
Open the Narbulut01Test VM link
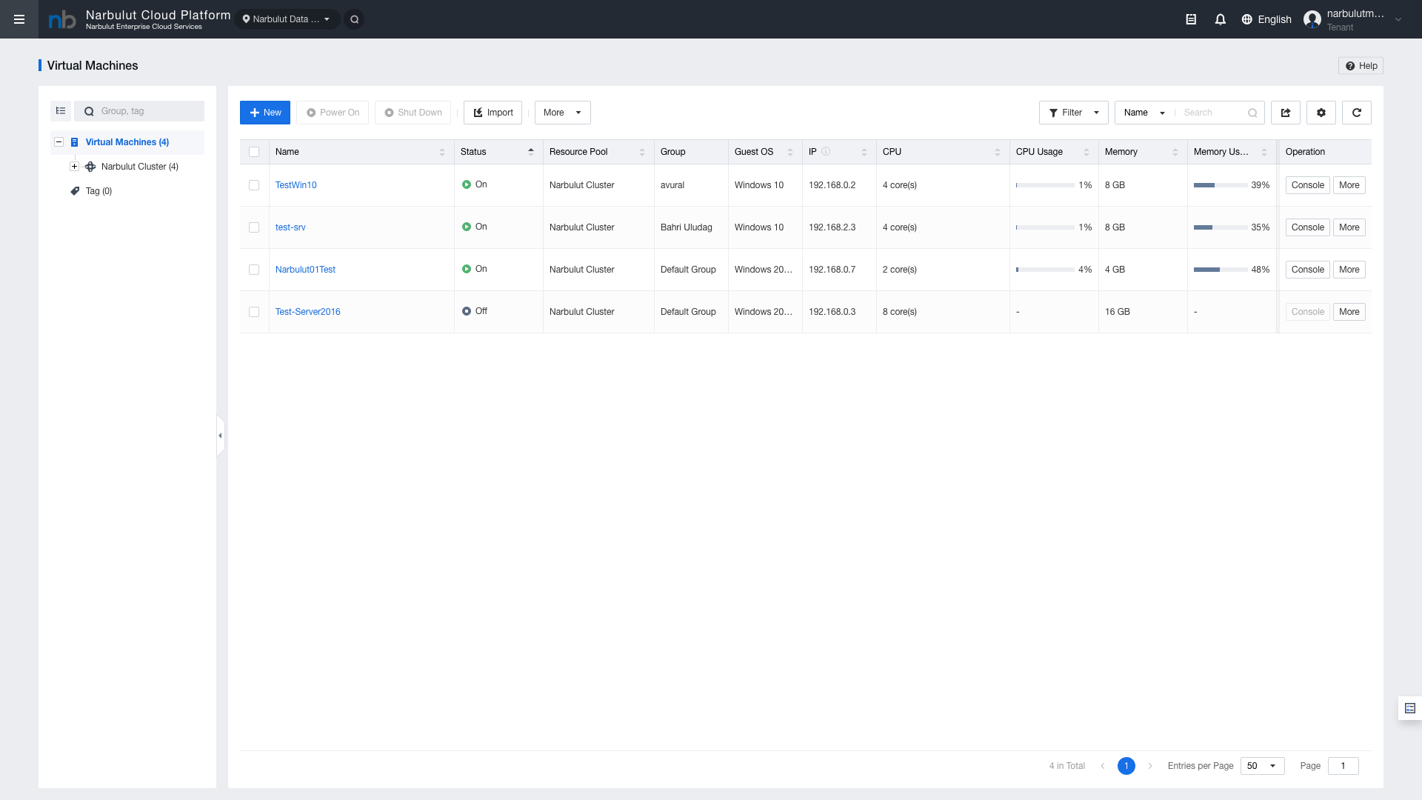305,270
